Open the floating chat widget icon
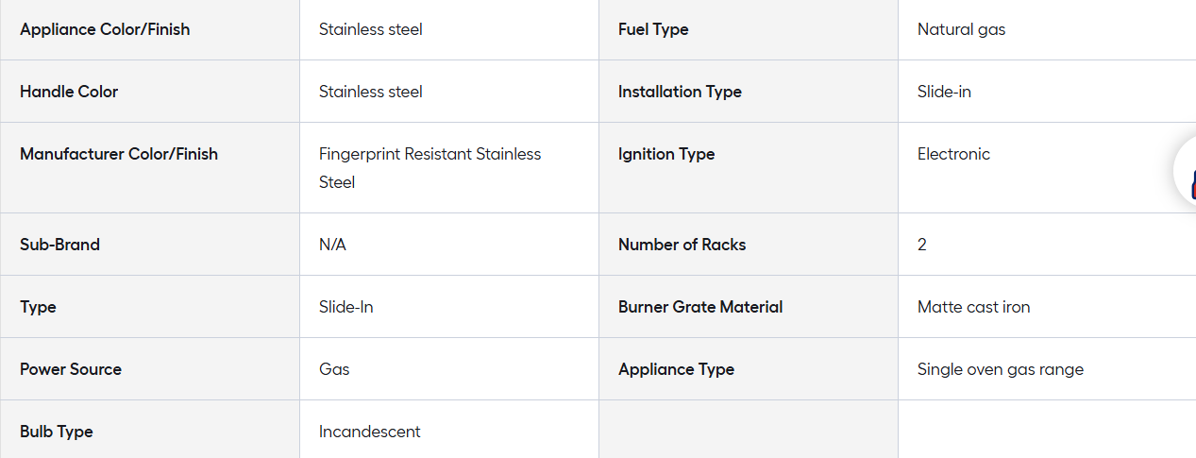 pyautogui.click(x=1186, y=172)
